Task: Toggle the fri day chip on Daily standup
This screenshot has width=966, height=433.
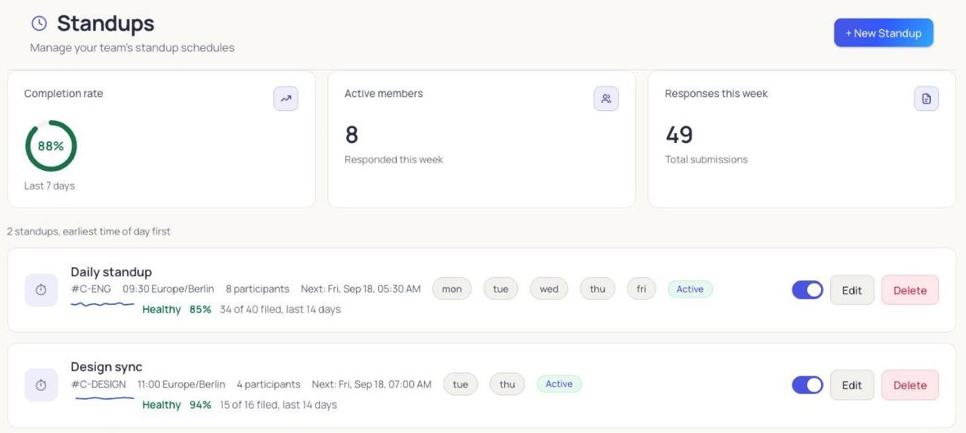Action: 641,289
